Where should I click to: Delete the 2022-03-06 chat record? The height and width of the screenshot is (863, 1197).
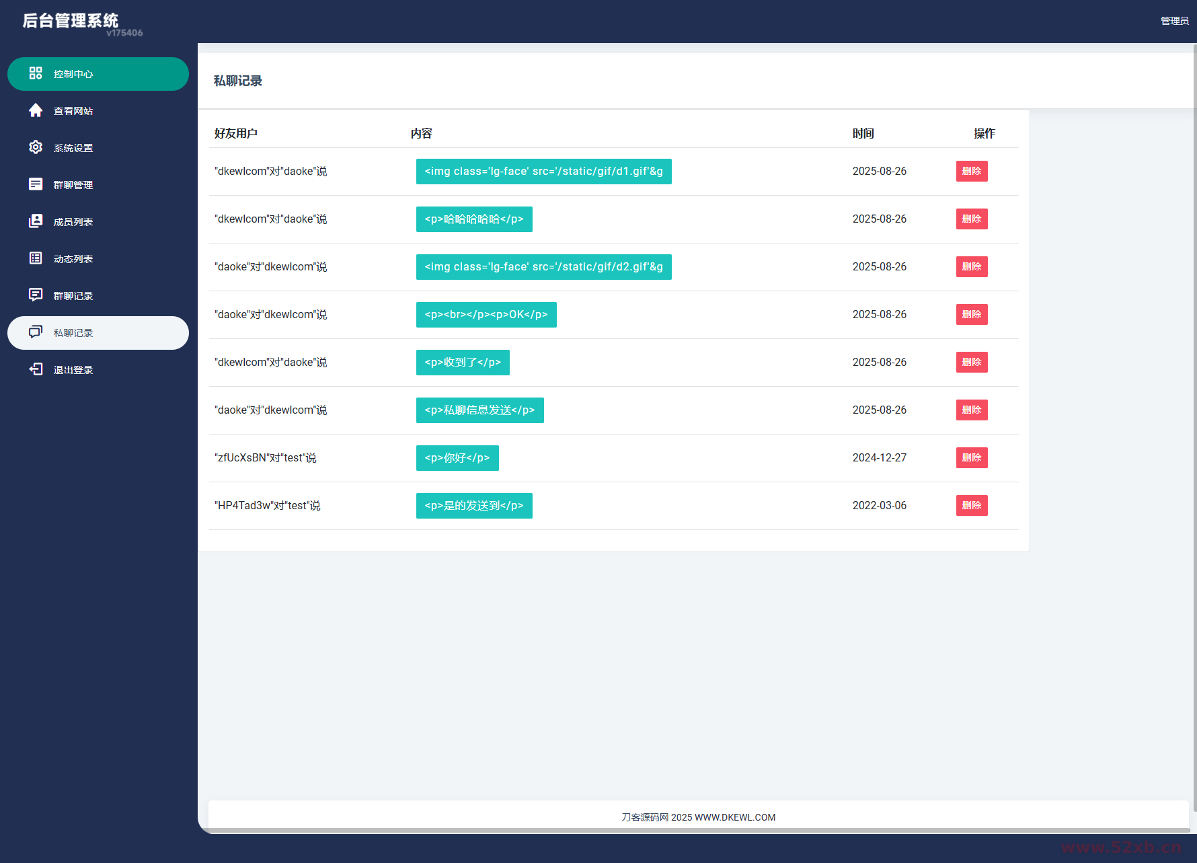pos(971,506)
